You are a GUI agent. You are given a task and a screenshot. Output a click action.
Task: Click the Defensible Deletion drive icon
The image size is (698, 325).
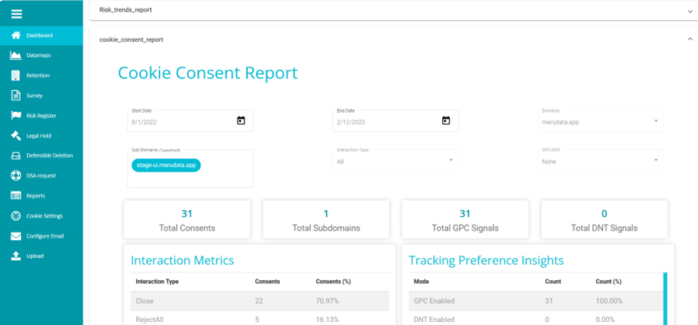click(x=16, y=156)
